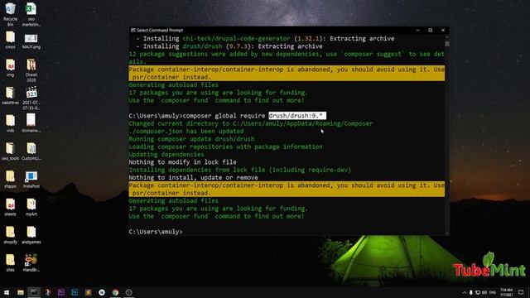Click scrollbar down arrow in Command Prompt
This screenshot has width=530, height=298.
[x=447, y=233]
